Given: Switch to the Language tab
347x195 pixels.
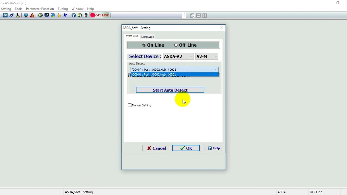Looking at the screenshot, I should 147,37.
